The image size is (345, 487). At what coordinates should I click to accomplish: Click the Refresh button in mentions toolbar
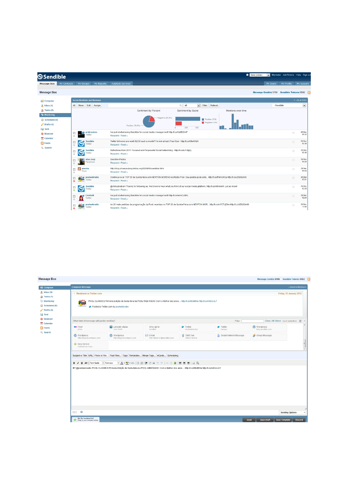tap(214, 106)
